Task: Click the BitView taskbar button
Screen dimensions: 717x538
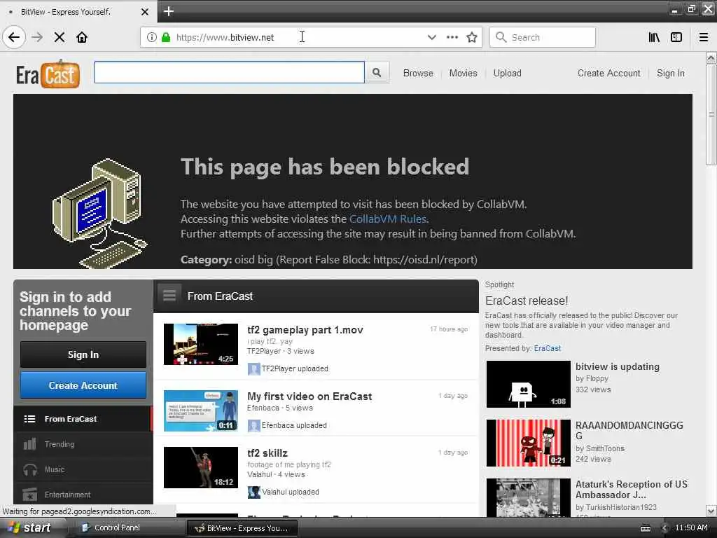Action: tap(242, 528)
